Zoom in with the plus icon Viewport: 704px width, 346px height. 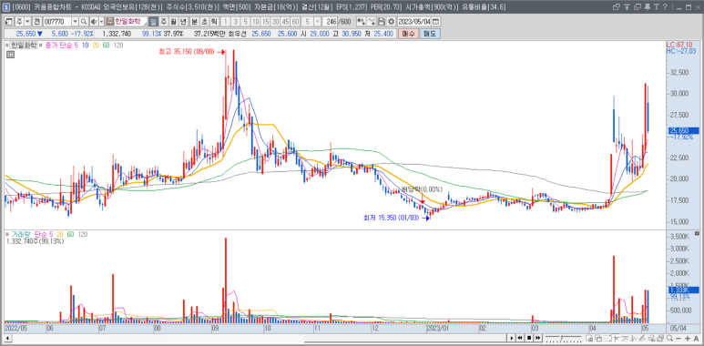click(x=688, y=338)
